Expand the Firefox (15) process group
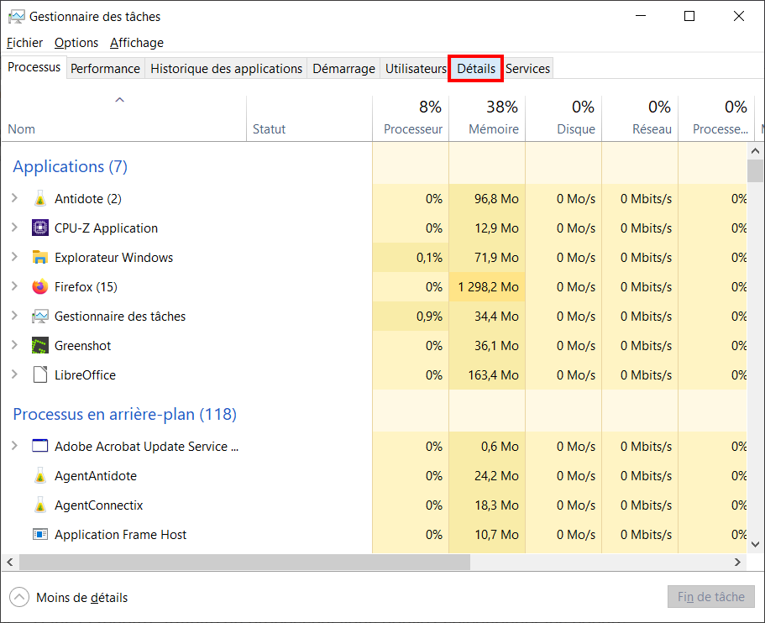 (x=14, y=285)
